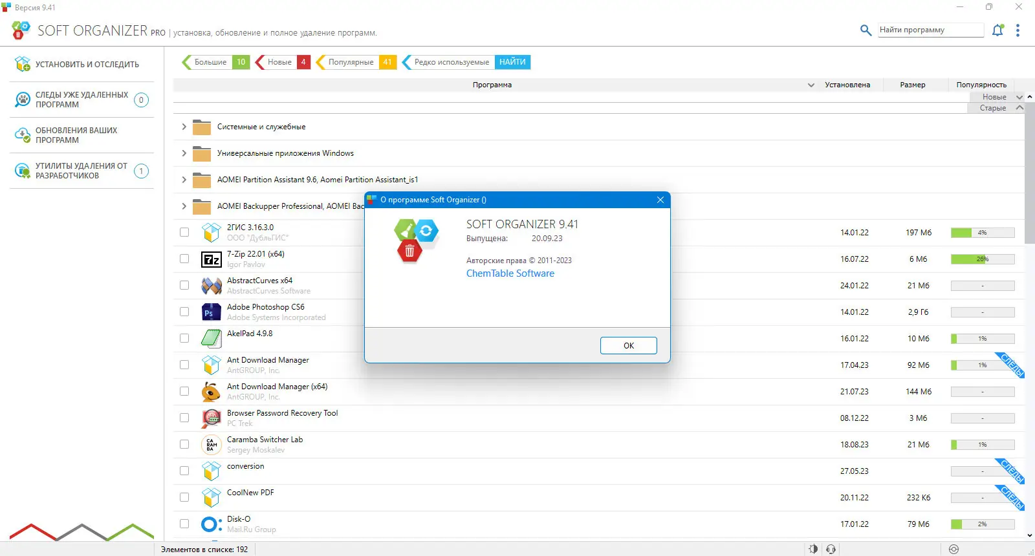The image size is (1035, 556).
Task: Click the 2ГИС program icon
Action: pyautogui.click(x=212, y=232)
